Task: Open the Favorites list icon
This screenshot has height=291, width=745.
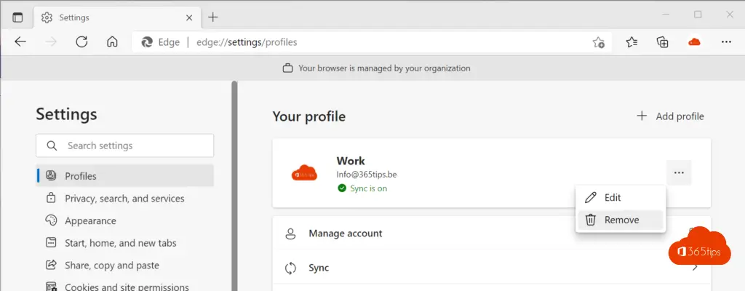Action: point(632,42)
